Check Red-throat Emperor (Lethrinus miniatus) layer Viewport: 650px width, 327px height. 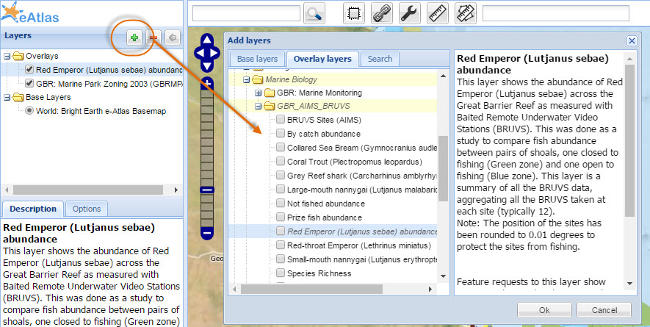pos(281,245)
